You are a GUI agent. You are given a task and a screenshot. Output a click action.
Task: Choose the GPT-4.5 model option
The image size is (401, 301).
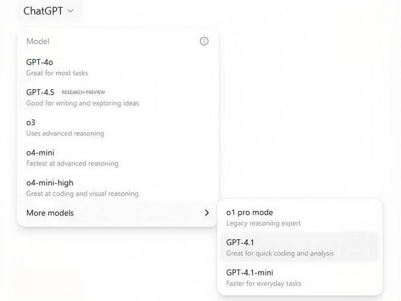coord(40,92)
